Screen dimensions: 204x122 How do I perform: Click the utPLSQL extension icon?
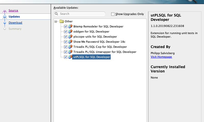(70, 57)
